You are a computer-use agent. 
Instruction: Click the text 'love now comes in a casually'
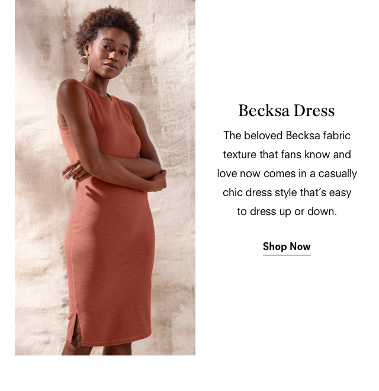click(287, 174)
